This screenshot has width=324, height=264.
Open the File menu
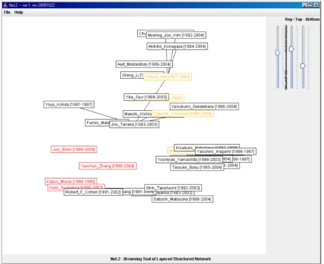pos(7,12)
